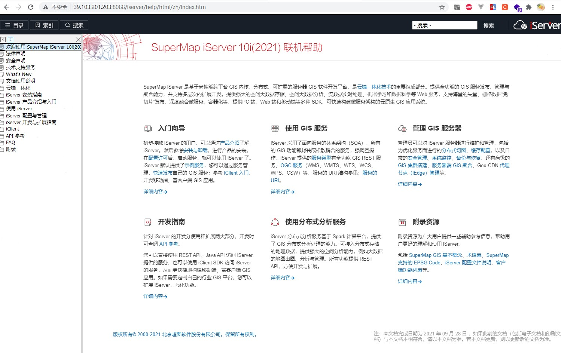Image resolution: width=561 pixels, height=353 pixels.
Task: Open the 目录 contents tab
Action: 14,25
